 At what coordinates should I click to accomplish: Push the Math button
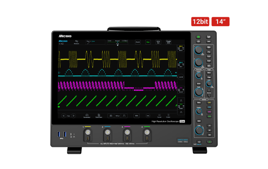(199, 121)
